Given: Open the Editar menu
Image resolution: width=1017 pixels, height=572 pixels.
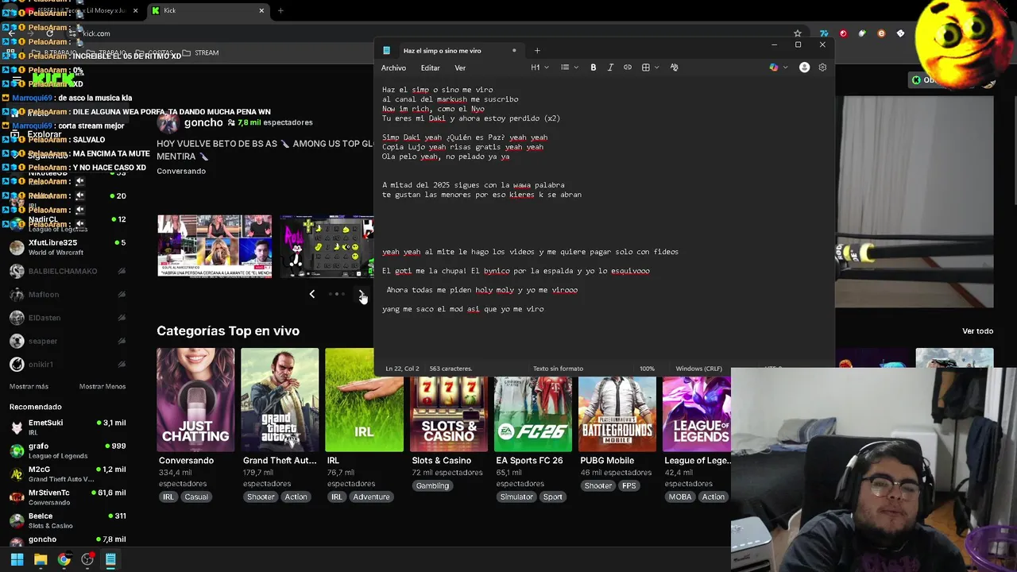Looking at the screenshot, I should click(x=430, y=68).
